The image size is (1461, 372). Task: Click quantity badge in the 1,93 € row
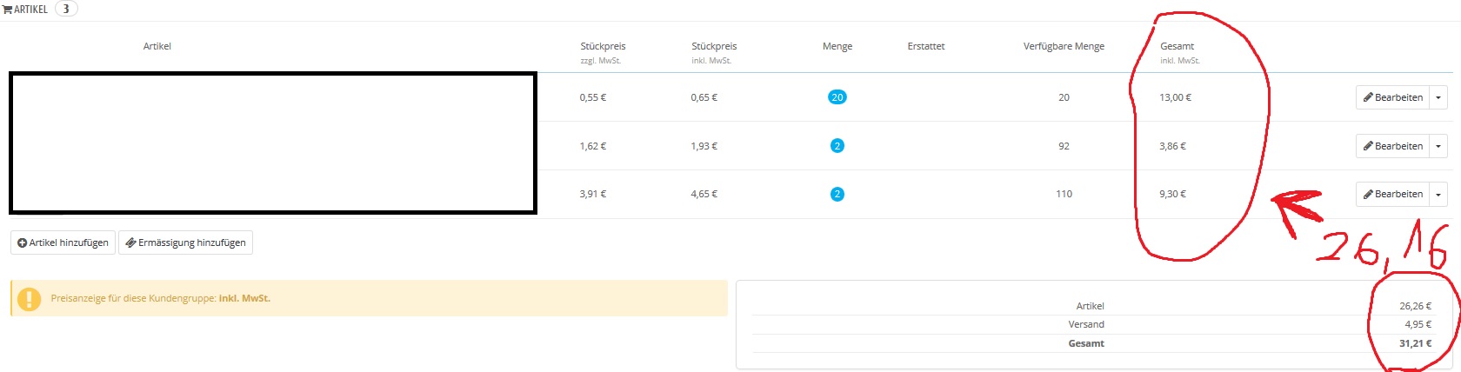[x=837, y=146]
